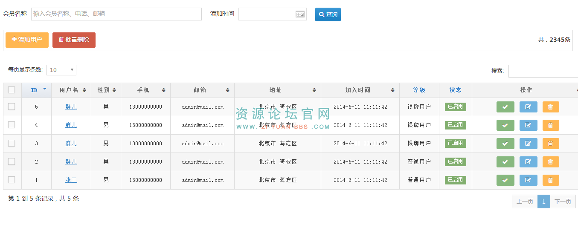Image resolution: width=578 pixels, height=236 pixels.
Task: Sort by 性别 column header
Action: (106, 90)
